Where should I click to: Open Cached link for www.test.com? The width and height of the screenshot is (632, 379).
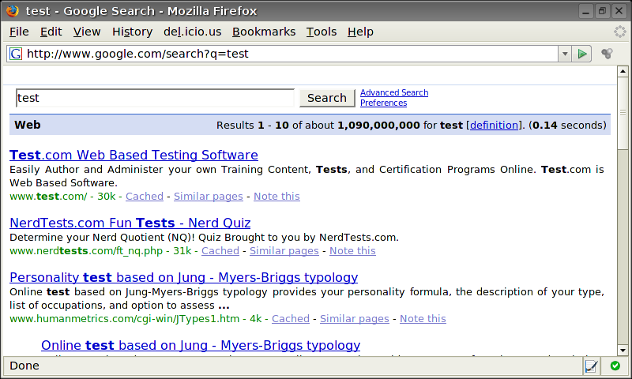point(145,196)
